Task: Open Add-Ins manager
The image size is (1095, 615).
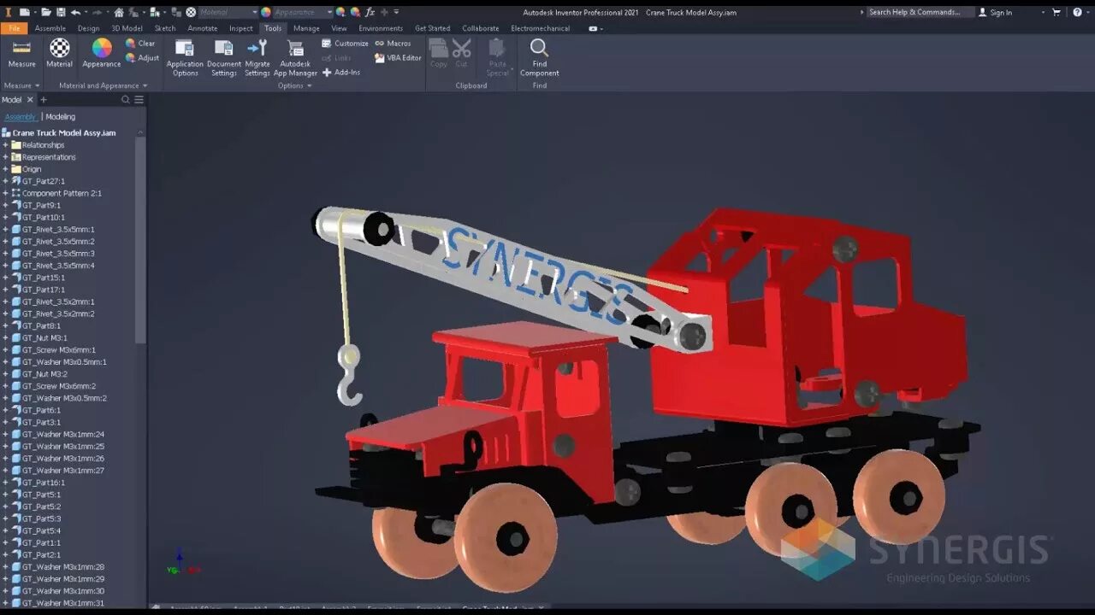Action: point(340,73)
